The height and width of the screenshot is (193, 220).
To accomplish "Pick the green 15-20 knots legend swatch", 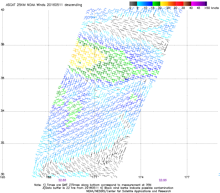I will point(156,4).
